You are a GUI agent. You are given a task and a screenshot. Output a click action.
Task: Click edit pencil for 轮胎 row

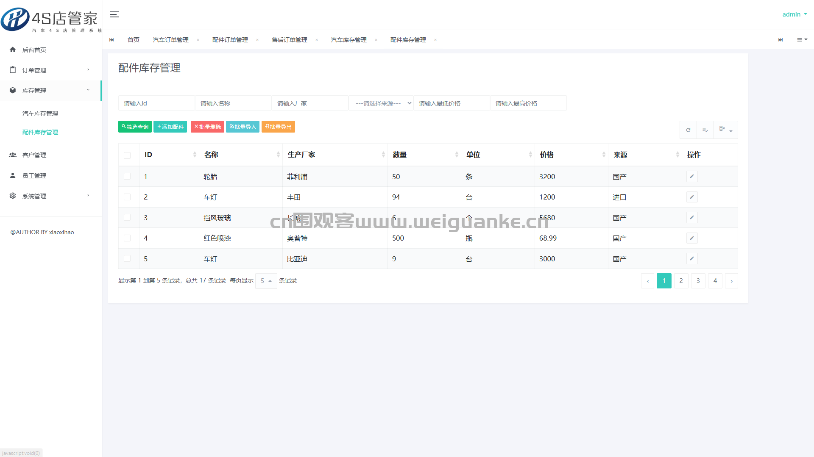691,177
